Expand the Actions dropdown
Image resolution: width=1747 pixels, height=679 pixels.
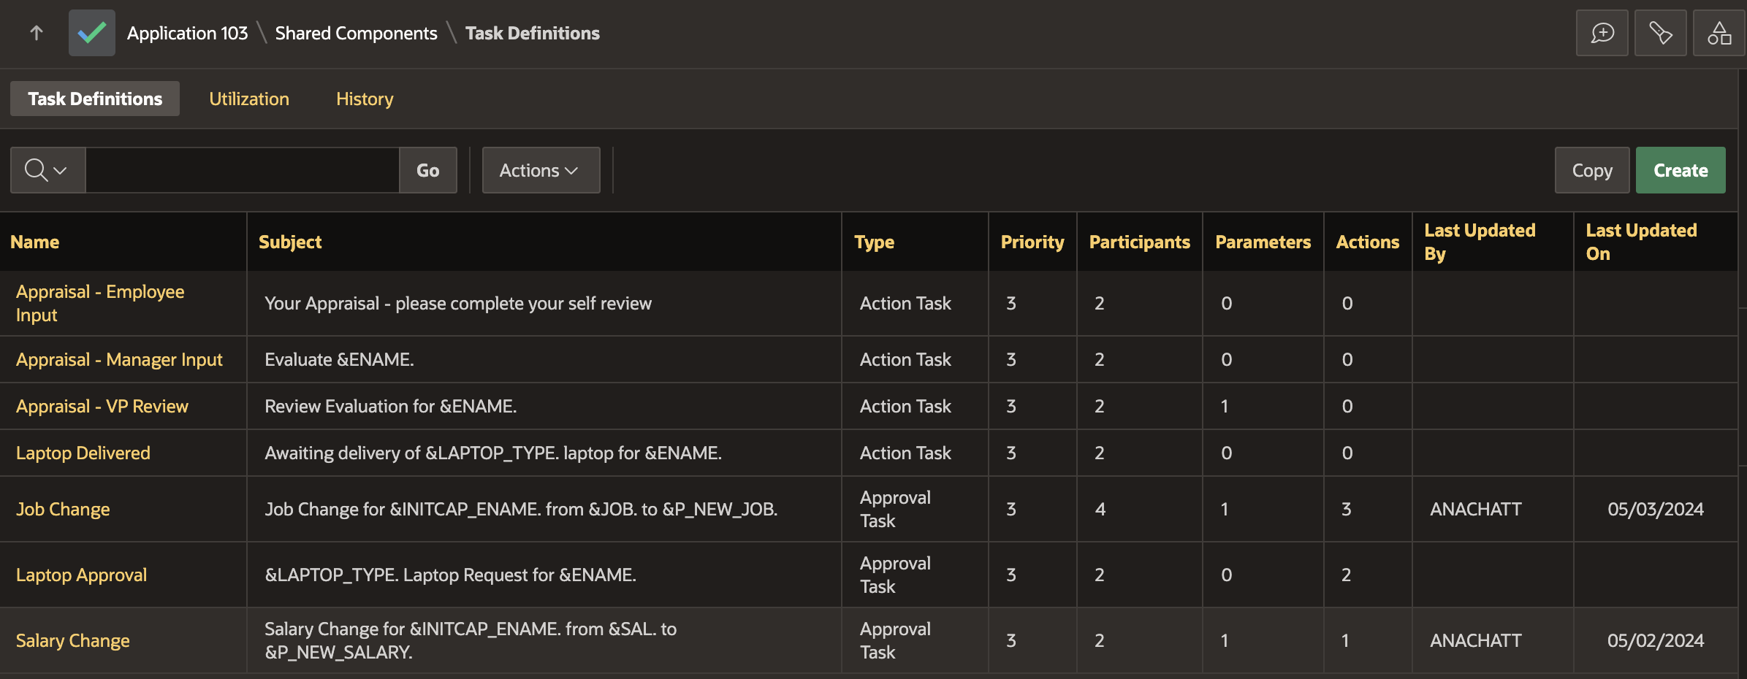[541, 169]
